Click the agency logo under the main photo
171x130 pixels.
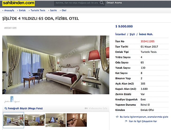[x=12, y=99]
